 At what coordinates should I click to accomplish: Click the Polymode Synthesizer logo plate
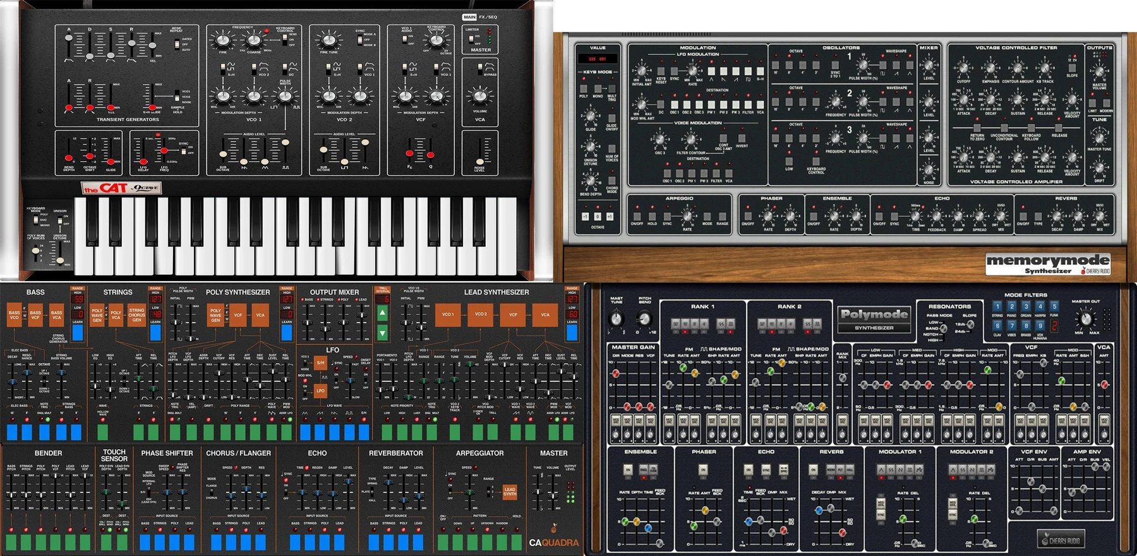pos(875,320)
